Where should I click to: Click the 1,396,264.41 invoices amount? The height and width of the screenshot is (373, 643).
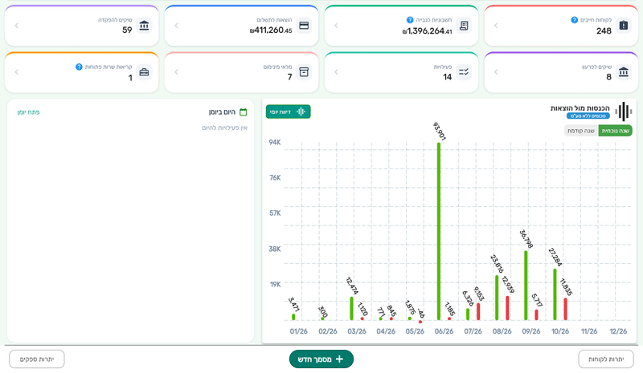tap(428, 31)
